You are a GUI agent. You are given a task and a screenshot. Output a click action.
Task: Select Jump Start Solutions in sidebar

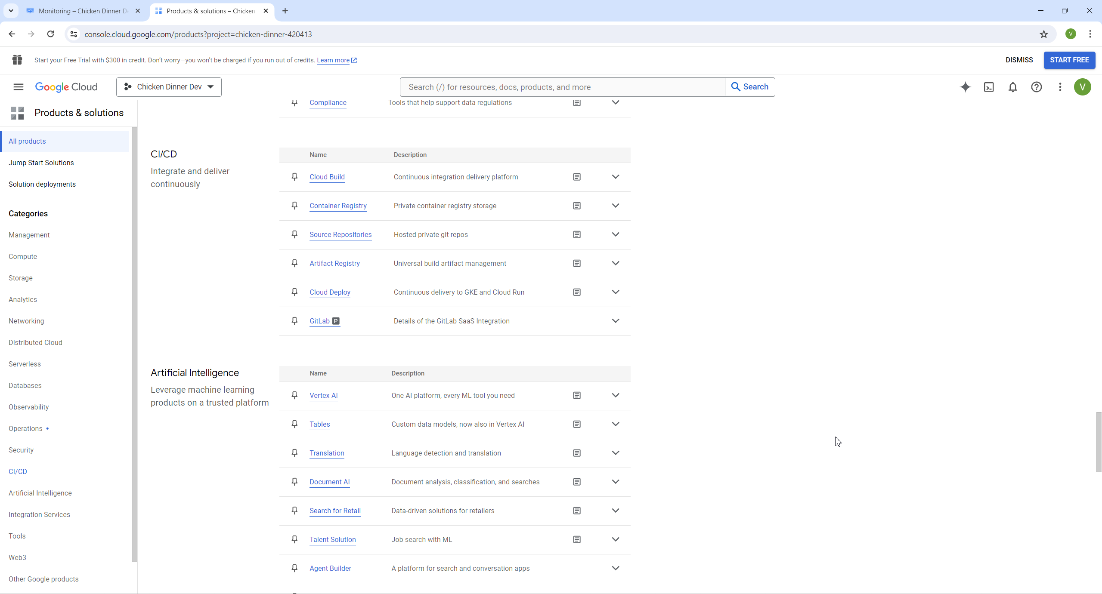tap(41, 163)
